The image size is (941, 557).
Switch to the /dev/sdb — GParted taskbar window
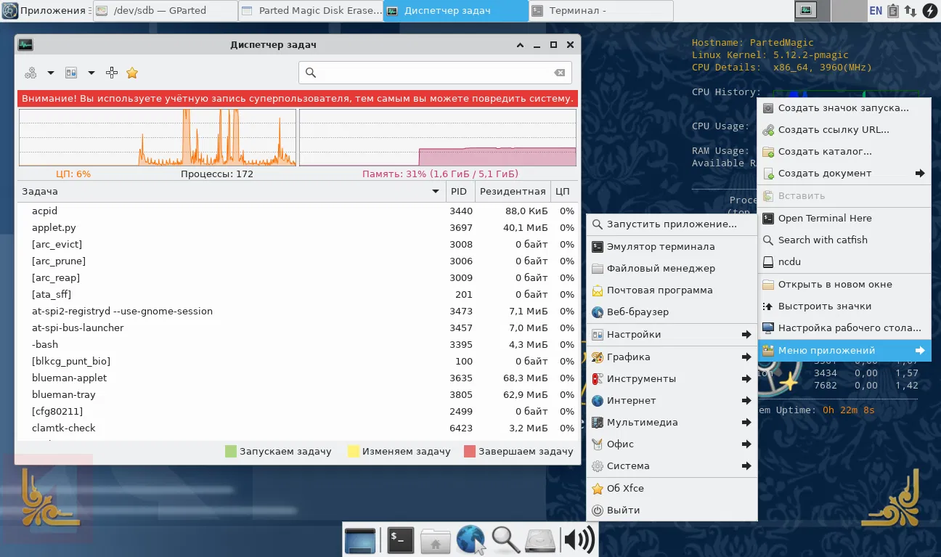[x=165, y=11]
